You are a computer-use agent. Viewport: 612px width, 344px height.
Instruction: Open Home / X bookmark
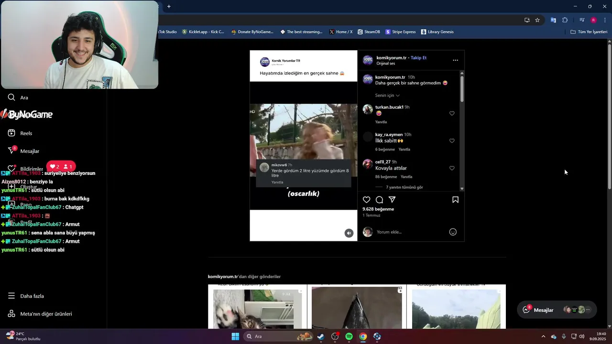341,32
